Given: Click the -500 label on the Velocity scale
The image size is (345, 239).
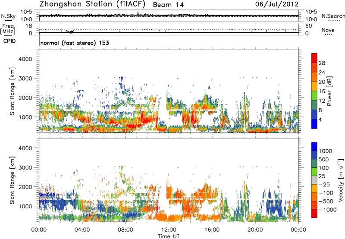Looking at the screenshot, I should click(326, 201).
